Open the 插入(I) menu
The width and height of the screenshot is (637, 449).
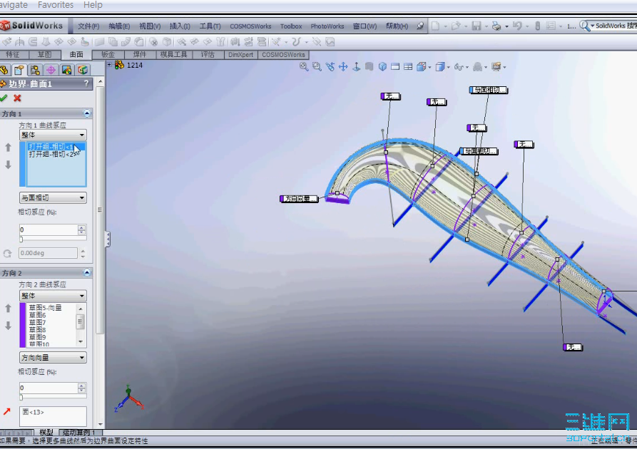pyautogui.click(x=180, y=26)
